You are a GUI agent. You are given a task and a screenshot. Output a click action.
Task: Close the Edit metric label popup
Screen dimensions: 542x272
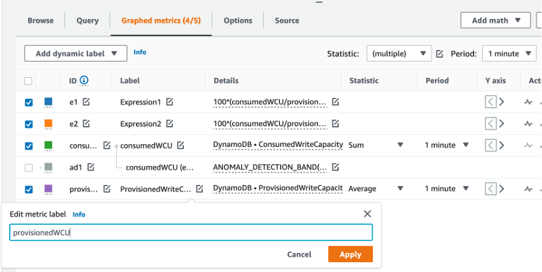pos(367,214)
